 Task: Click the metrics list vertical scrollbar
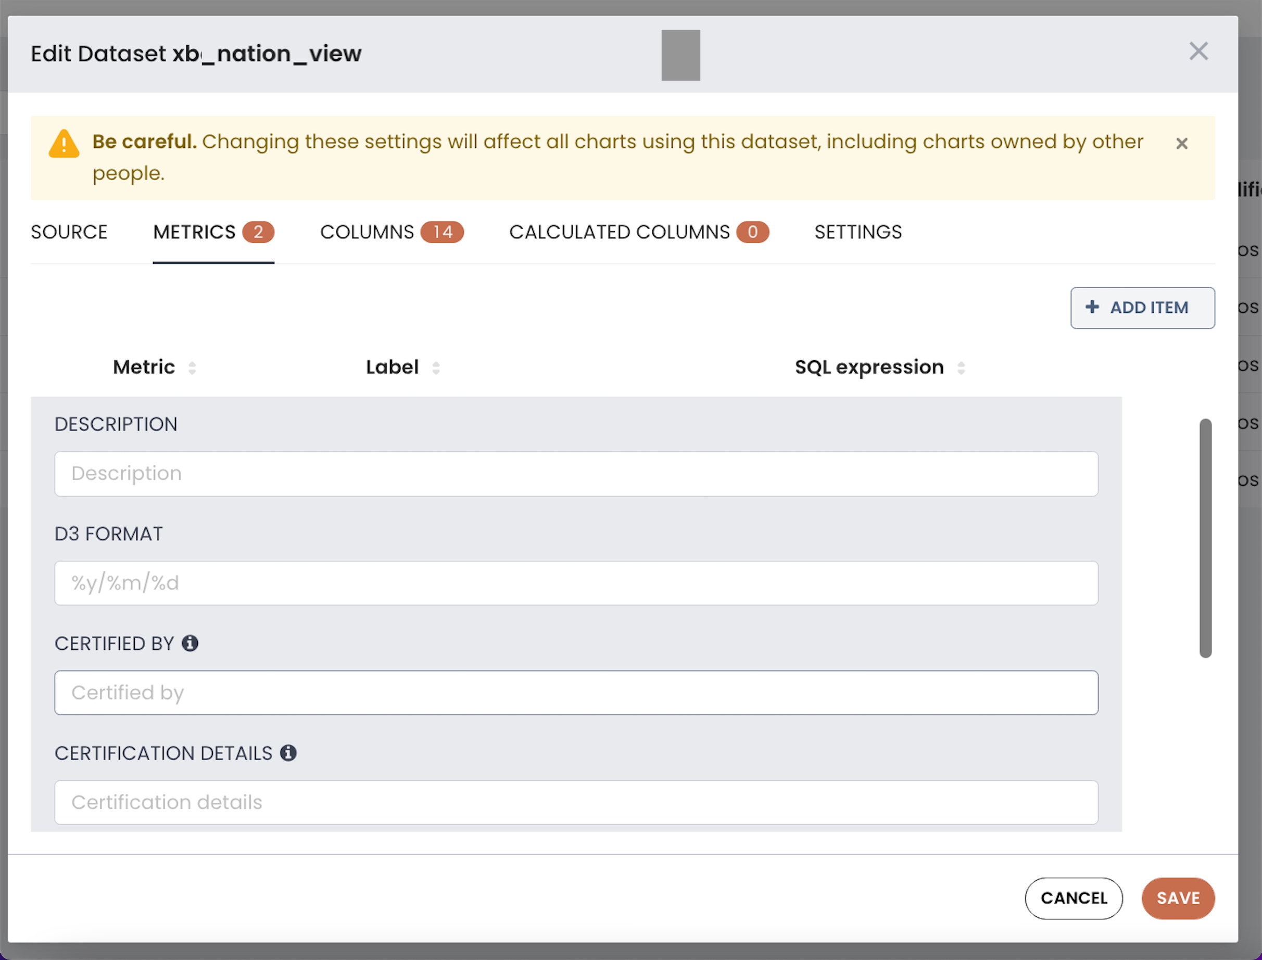(1205, 538)
